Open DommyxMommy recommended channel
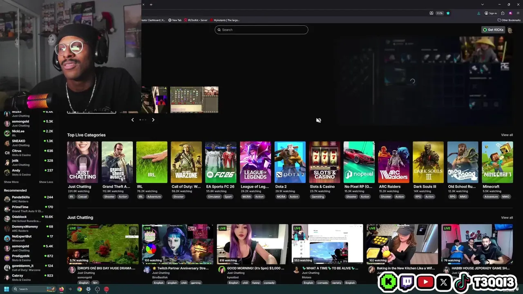The image size is (523, 294). [29, 228]
